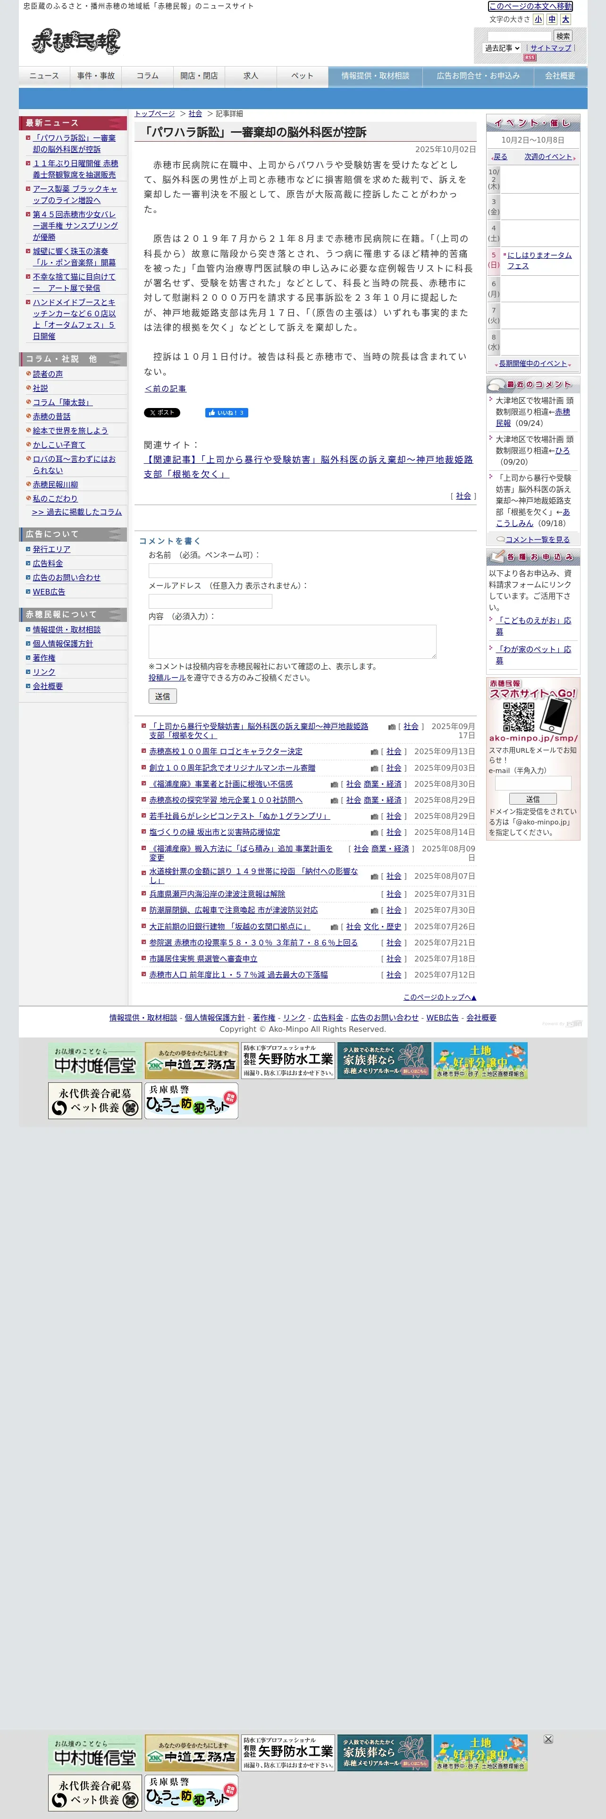606x1819 pixels.
Task: Open the 投稿ルール link
Action: (x=167, y=678)
